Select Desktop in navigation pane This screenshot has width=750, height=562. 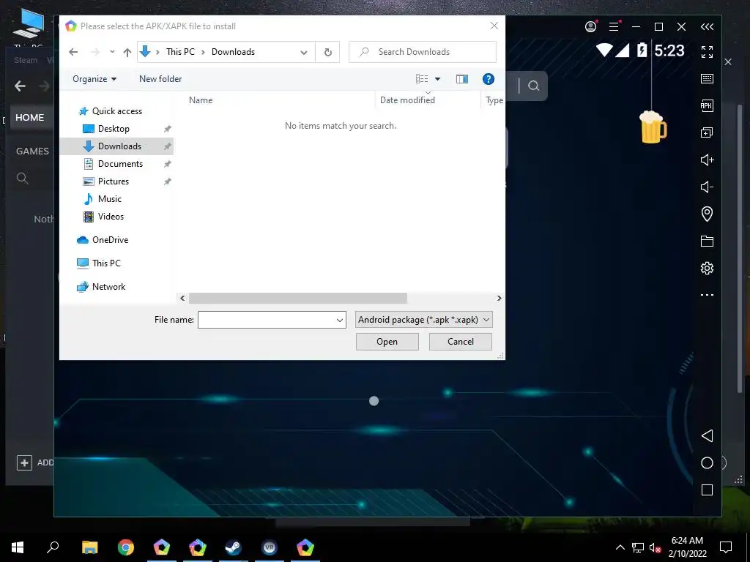[x=114, y=129]
